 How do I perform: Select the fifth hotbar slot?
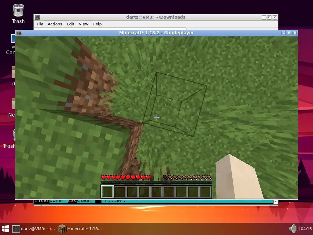(x=156, y=192)
